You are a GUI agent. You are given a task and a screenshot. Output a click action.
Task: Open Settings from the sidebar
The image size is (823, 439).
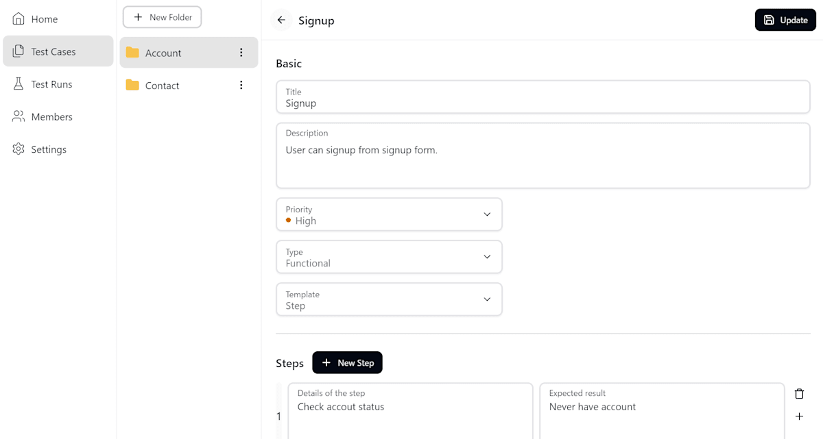58,149
